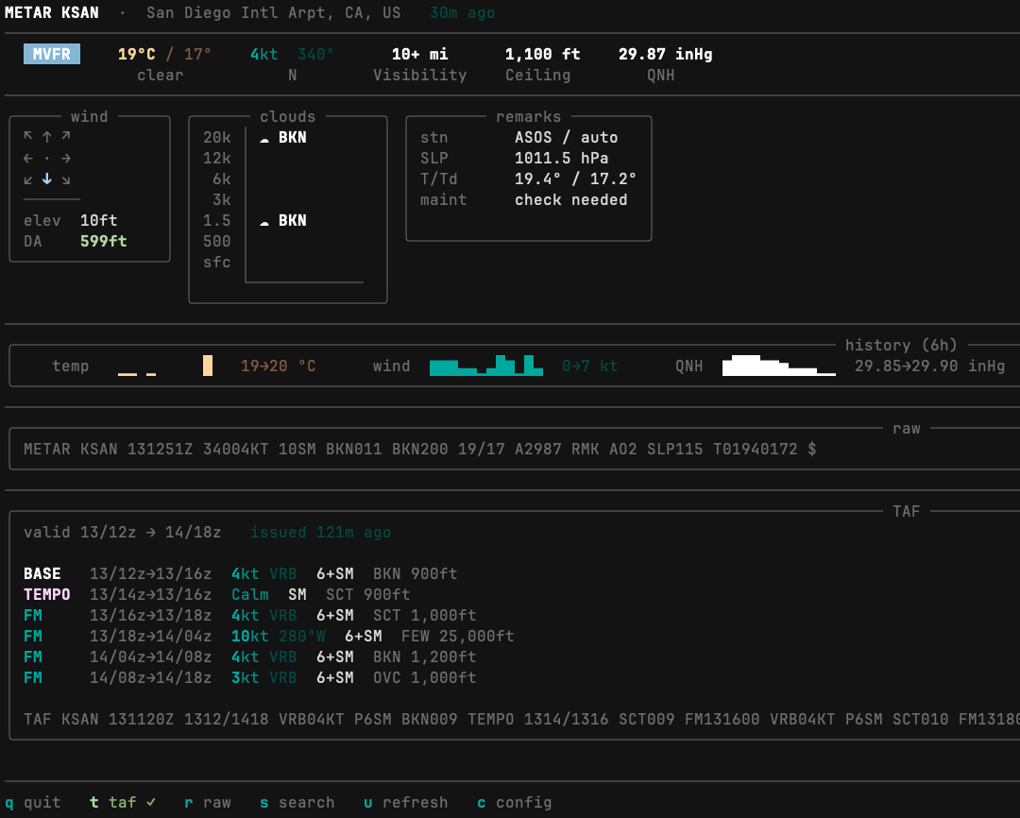The width and height of the screenshot is (1020, 818).
Task: Click the temperature history sparkline
Action: point(165,366)
